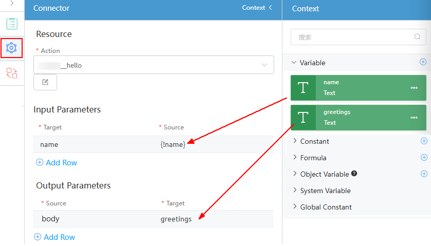This screenshot has width=431, height=246.
Task: Open the parameter mapping swap icon in sidebar
Action: [12, 73]
